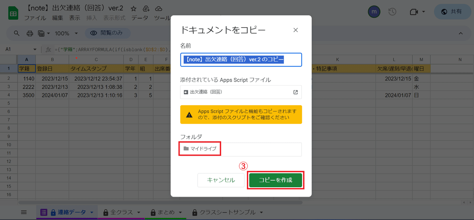Click the キャンセル button
Viewport: 474px width, 220px height.
[x=221, y=180]
